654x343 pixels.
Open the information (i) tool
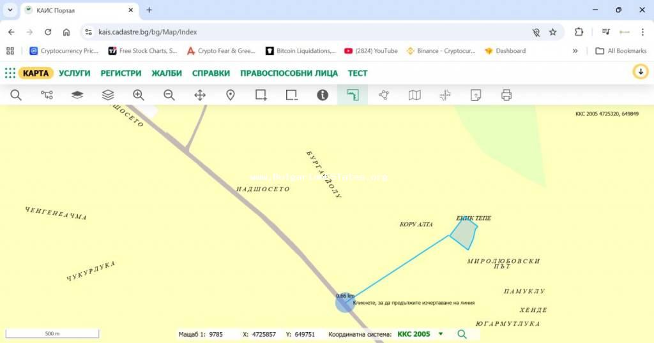click(x=323, y=95)
